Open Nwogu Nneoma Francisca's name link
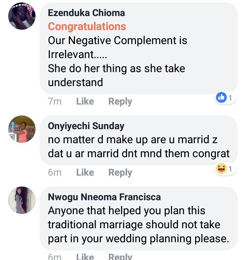246x260 pixels. pyautogui.click(x=104, y=197)
